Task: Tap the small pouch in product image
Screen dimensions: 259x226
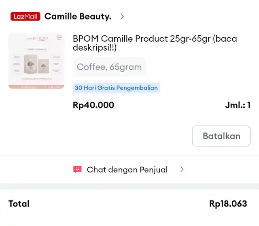Action: point(44,66)
